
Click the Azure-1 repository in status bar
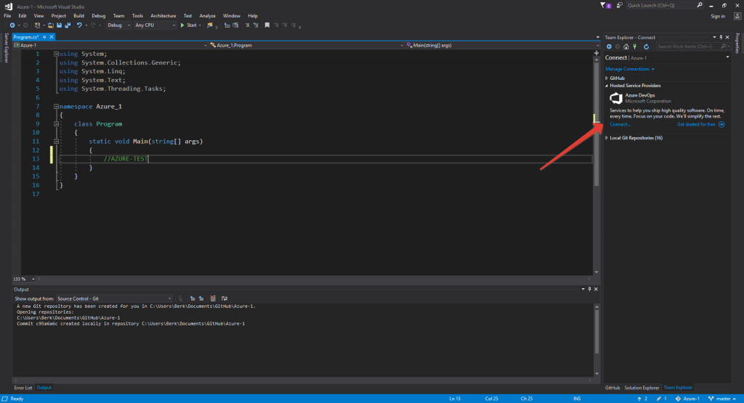tap(687, 399)
